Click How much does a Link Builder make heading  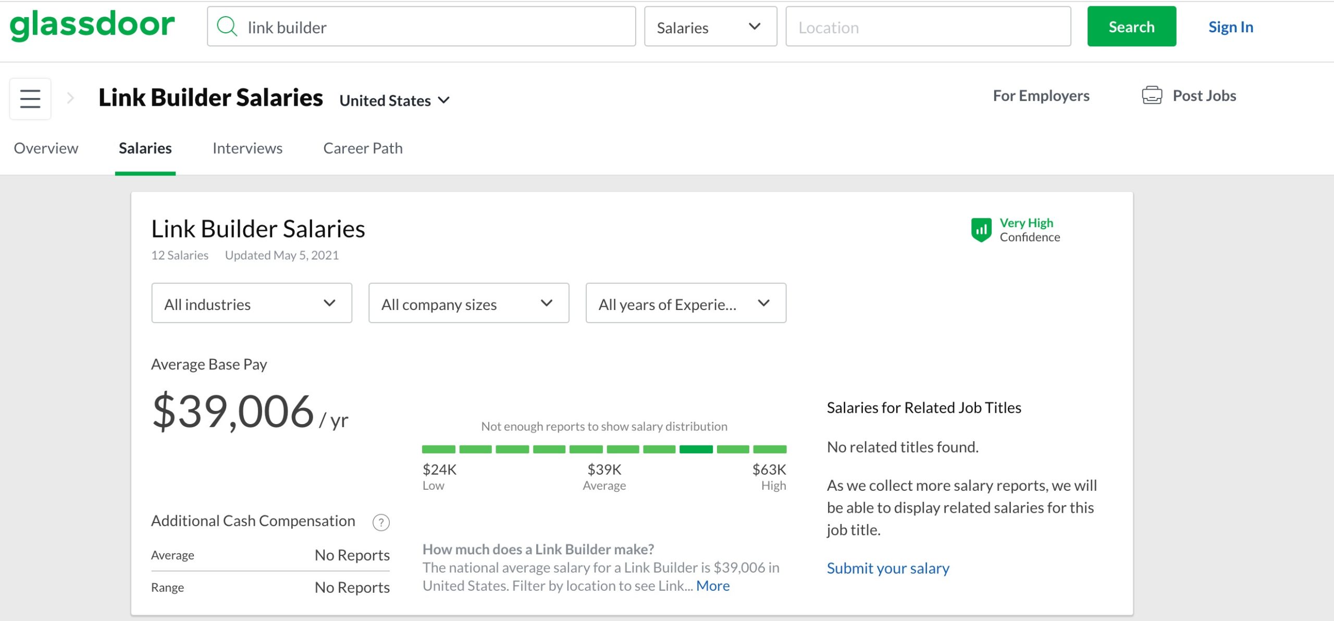click(x=538, y=550)
